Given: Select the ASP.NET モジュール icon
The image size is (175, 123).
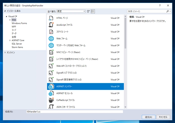Looking at the screenshot, I should [51, 93].
